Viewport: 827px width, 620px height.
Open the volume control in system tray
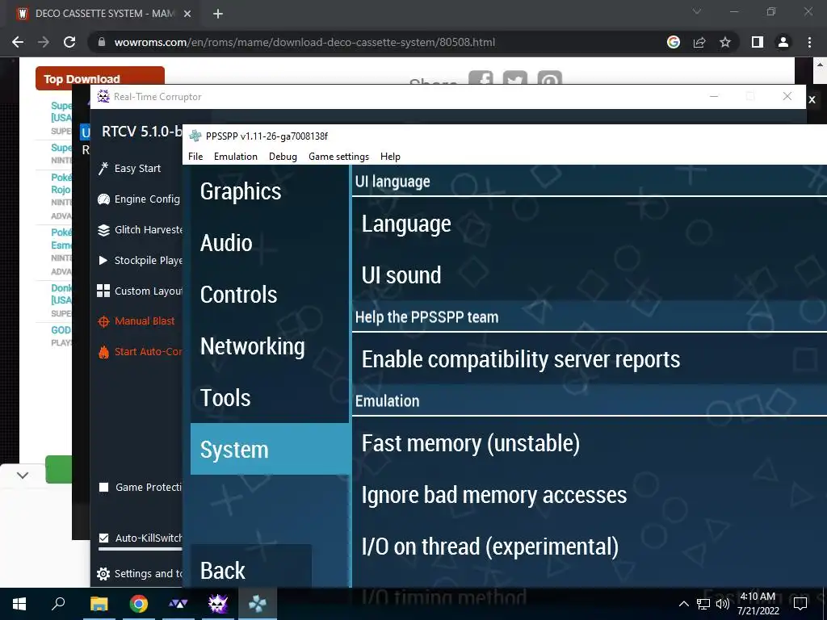click(x=723, y=604)
